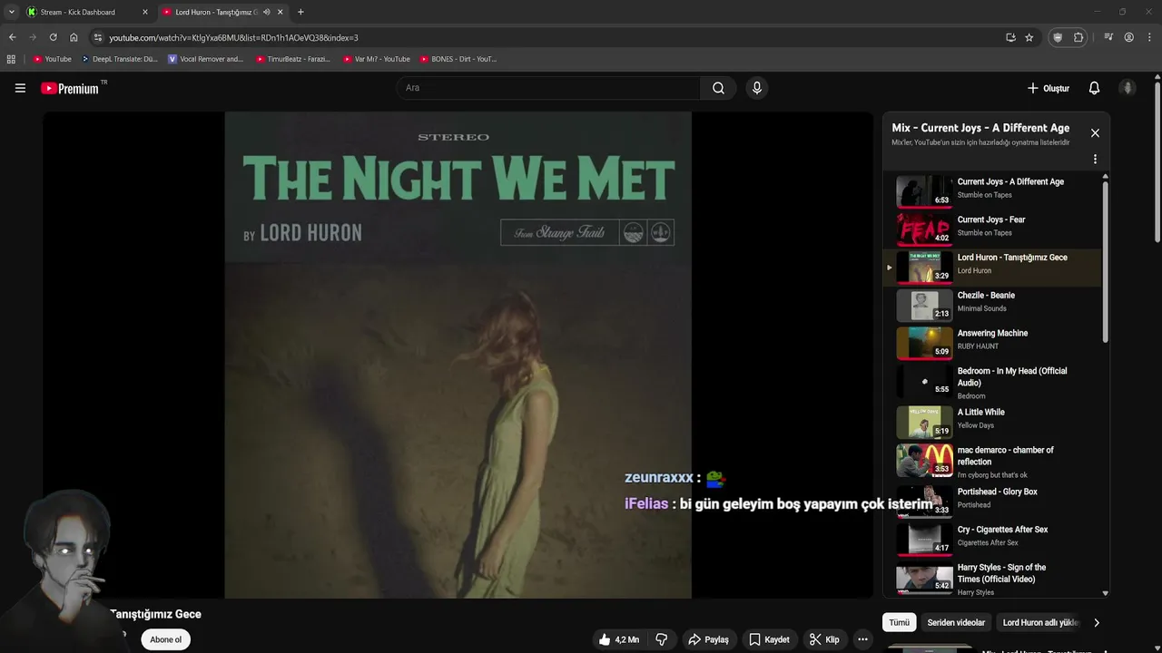This screenshot has height=653, width=1162.
Task: Open the notifications bell
Action: pyautogui.click(x=1094, y=88)
